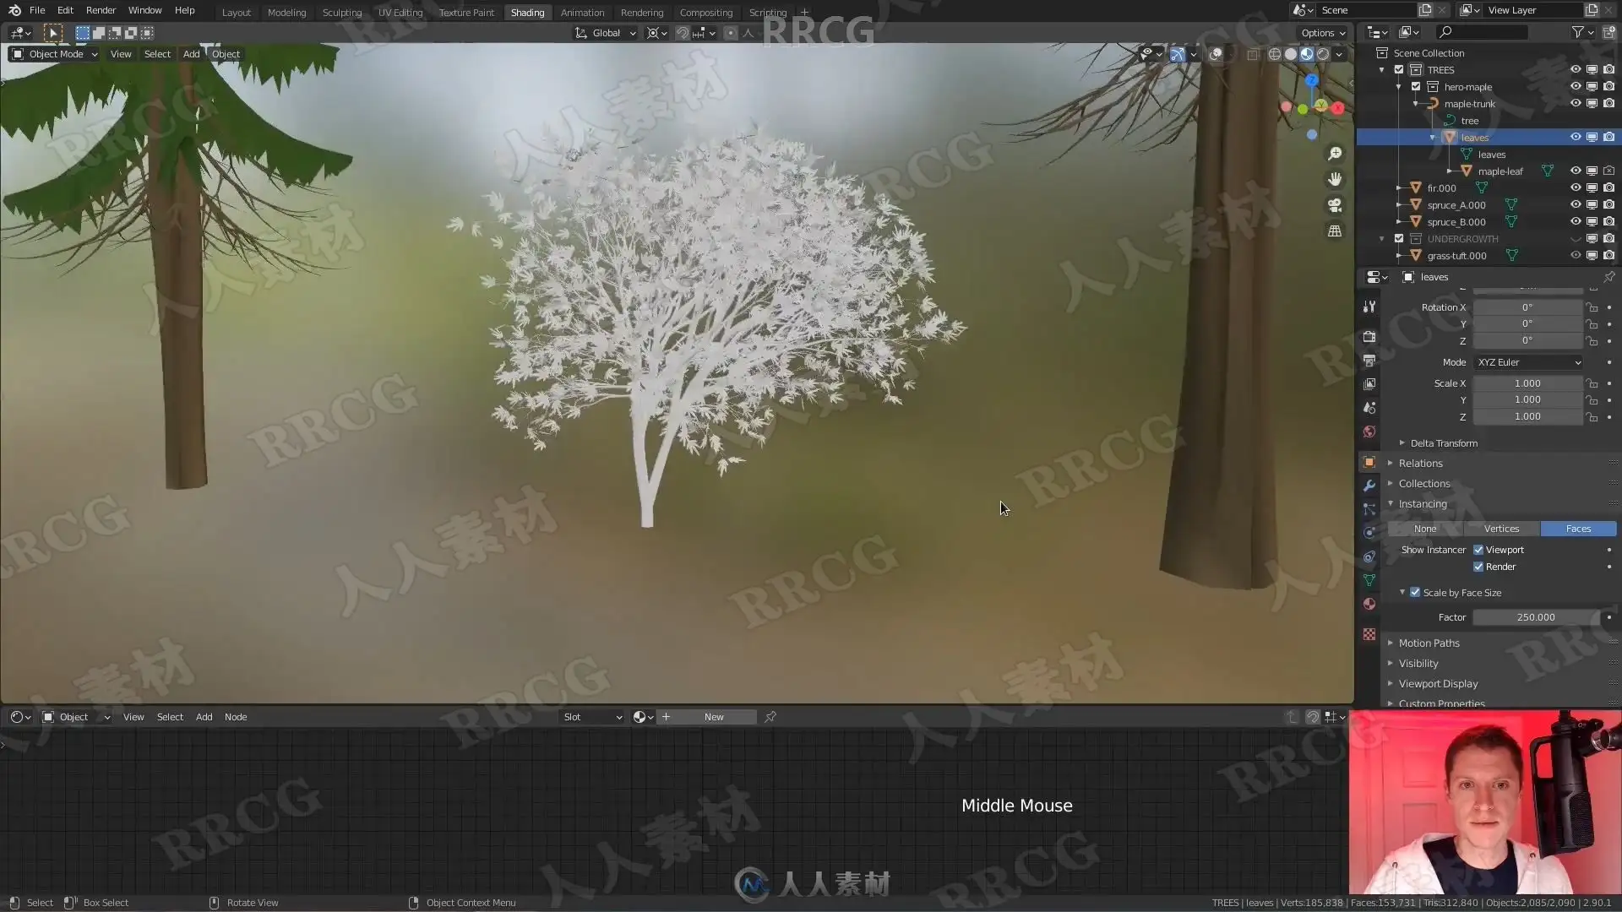Screen dimensions: 1622x912
Task: Select spruce_A.000 in the outliner
Action: click(1456, 205)
